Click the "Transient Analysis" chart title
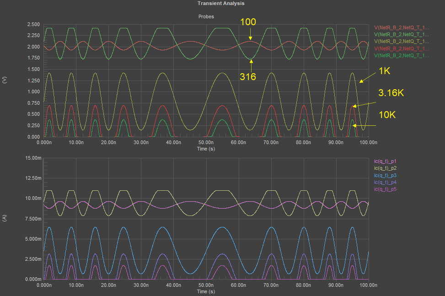This screenshot has height=296, width=445. click(x=221, y=3)
